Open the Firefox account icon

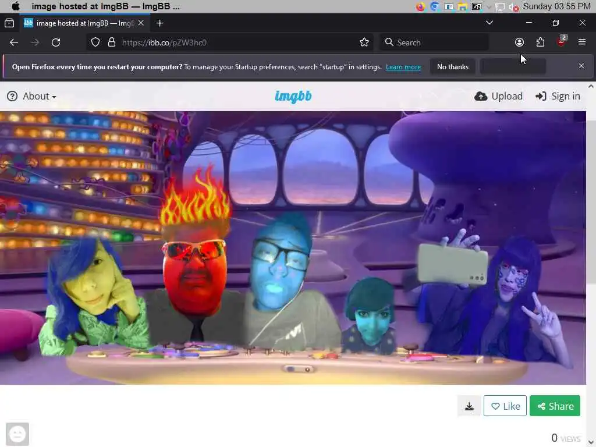[x=519, y=42]
